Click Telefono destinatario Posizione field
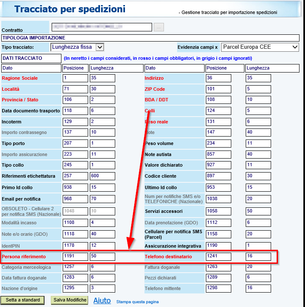 [x=218, y=257]
